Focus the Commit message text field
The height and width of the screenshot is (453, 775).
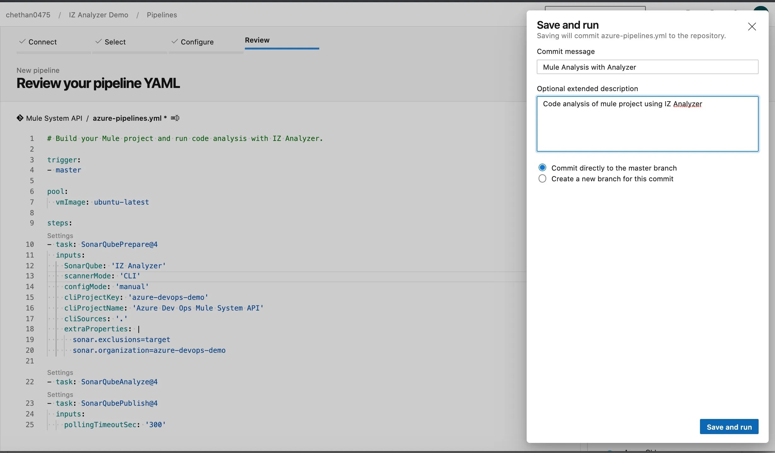(x=647, y=67)
